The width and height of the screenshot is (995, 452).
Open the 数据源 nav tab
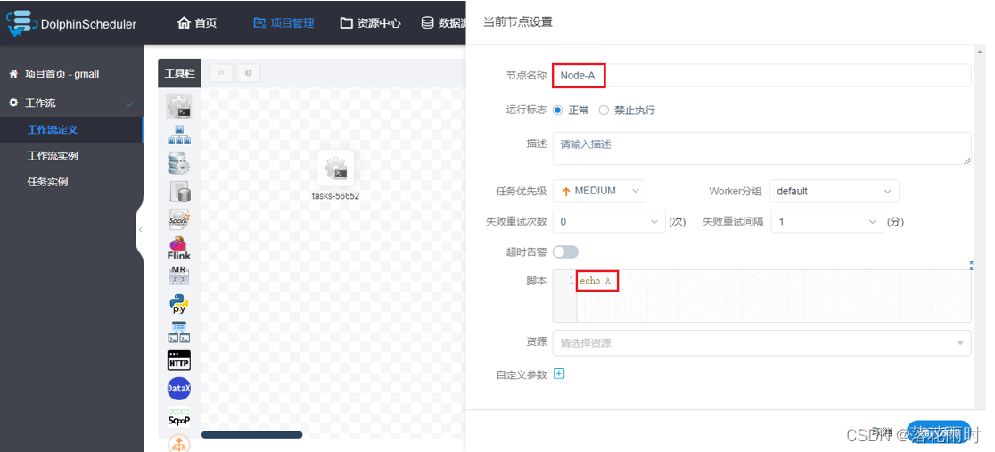[444, 23]
